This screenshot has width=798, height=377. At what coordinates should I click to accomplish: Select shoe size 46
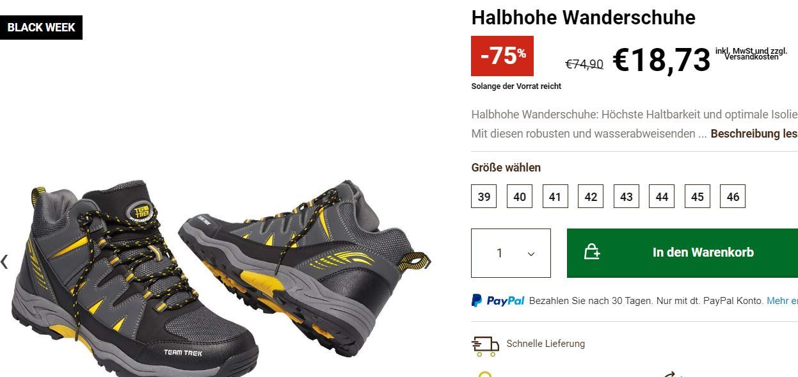tap(733, 197)
